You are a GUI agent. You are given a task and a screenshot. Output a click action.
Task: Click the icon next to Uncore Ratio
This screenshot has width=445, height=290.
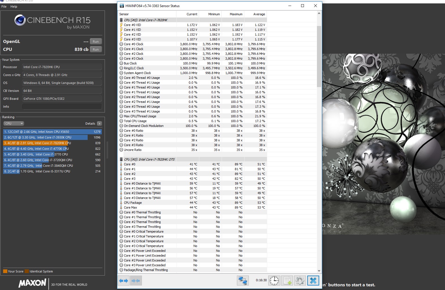click(x=121, y=150)
